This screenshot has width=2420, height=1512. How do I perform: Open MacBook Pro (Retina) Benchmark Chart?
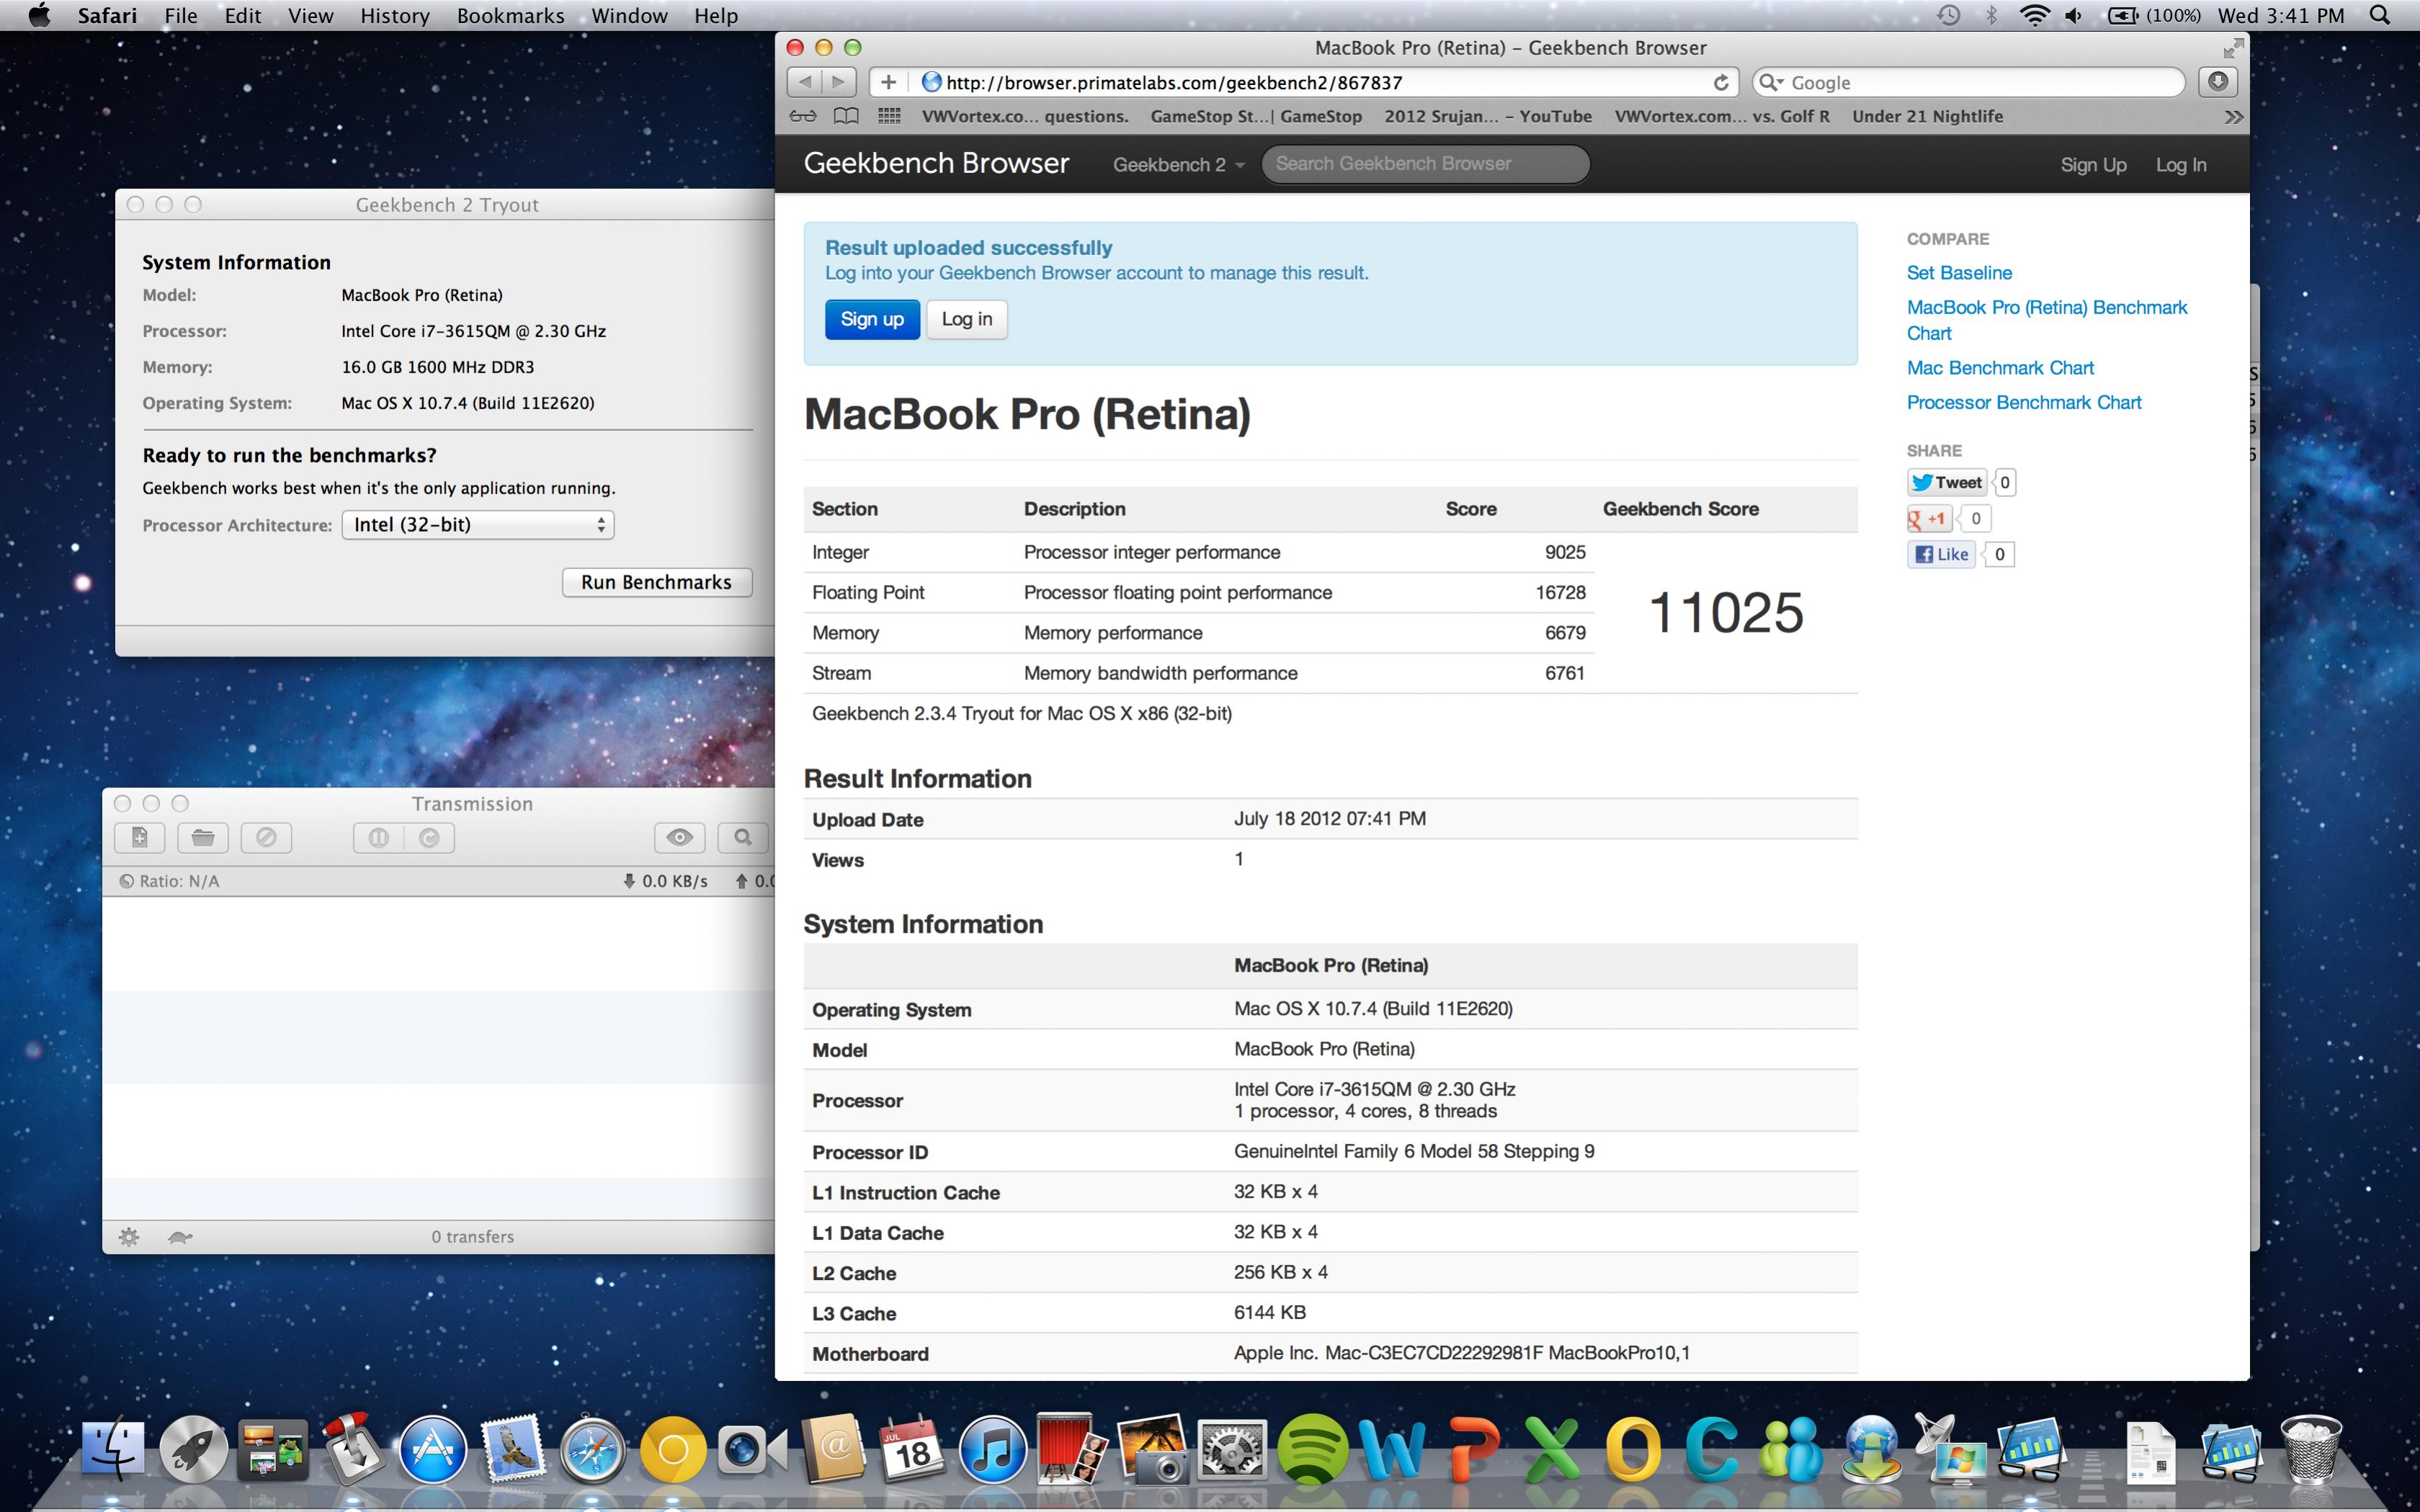point(2047,320)
